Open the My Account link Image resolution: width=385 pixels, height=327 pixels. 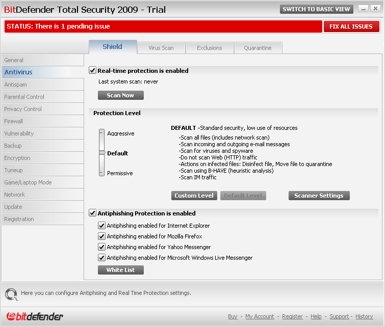pos(260,316)
